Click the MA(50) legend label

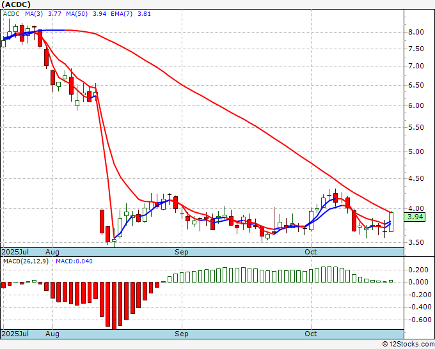point(77,14)
